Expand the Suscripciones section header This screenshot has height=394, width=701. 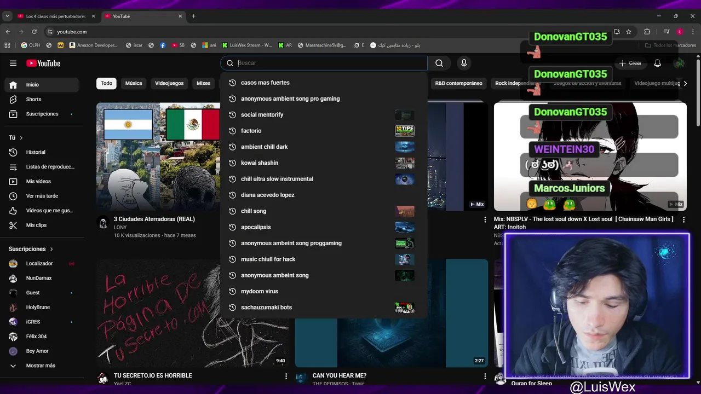[31, 249]
